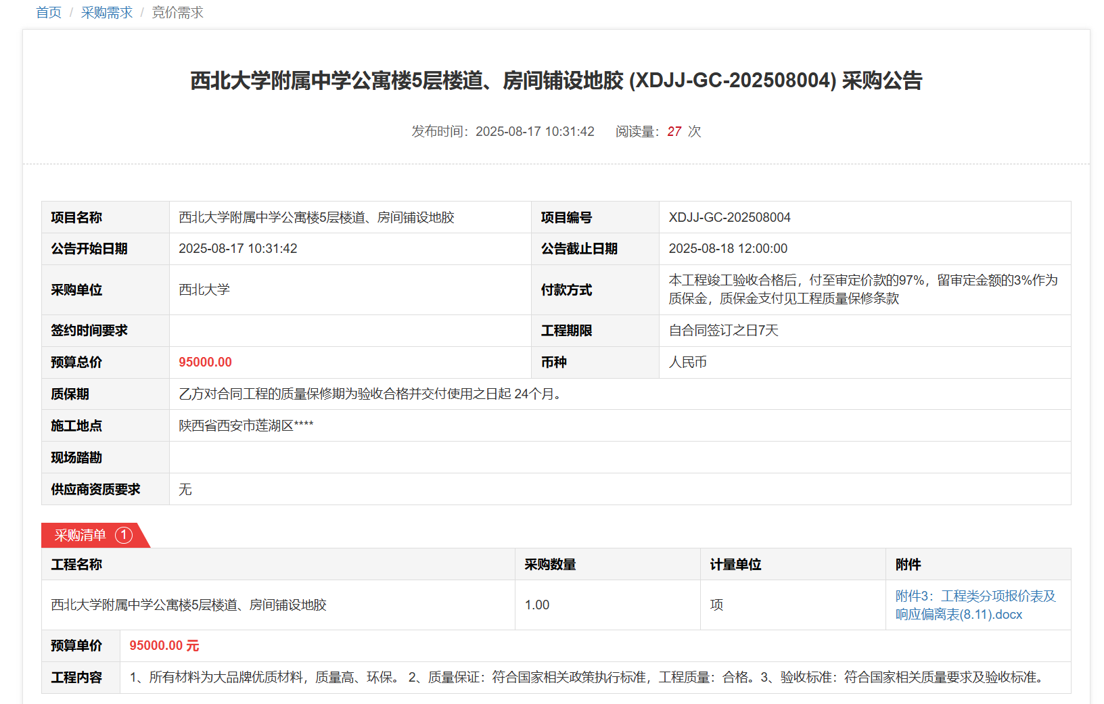Select the project number XDJJ-GC-202508004 cell
Viewport: 1104px width, 704px height.
tap(729, 217)
